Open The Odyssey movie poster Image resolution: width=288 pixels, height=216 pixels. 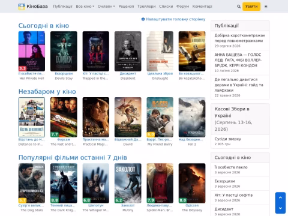[192, 183]
